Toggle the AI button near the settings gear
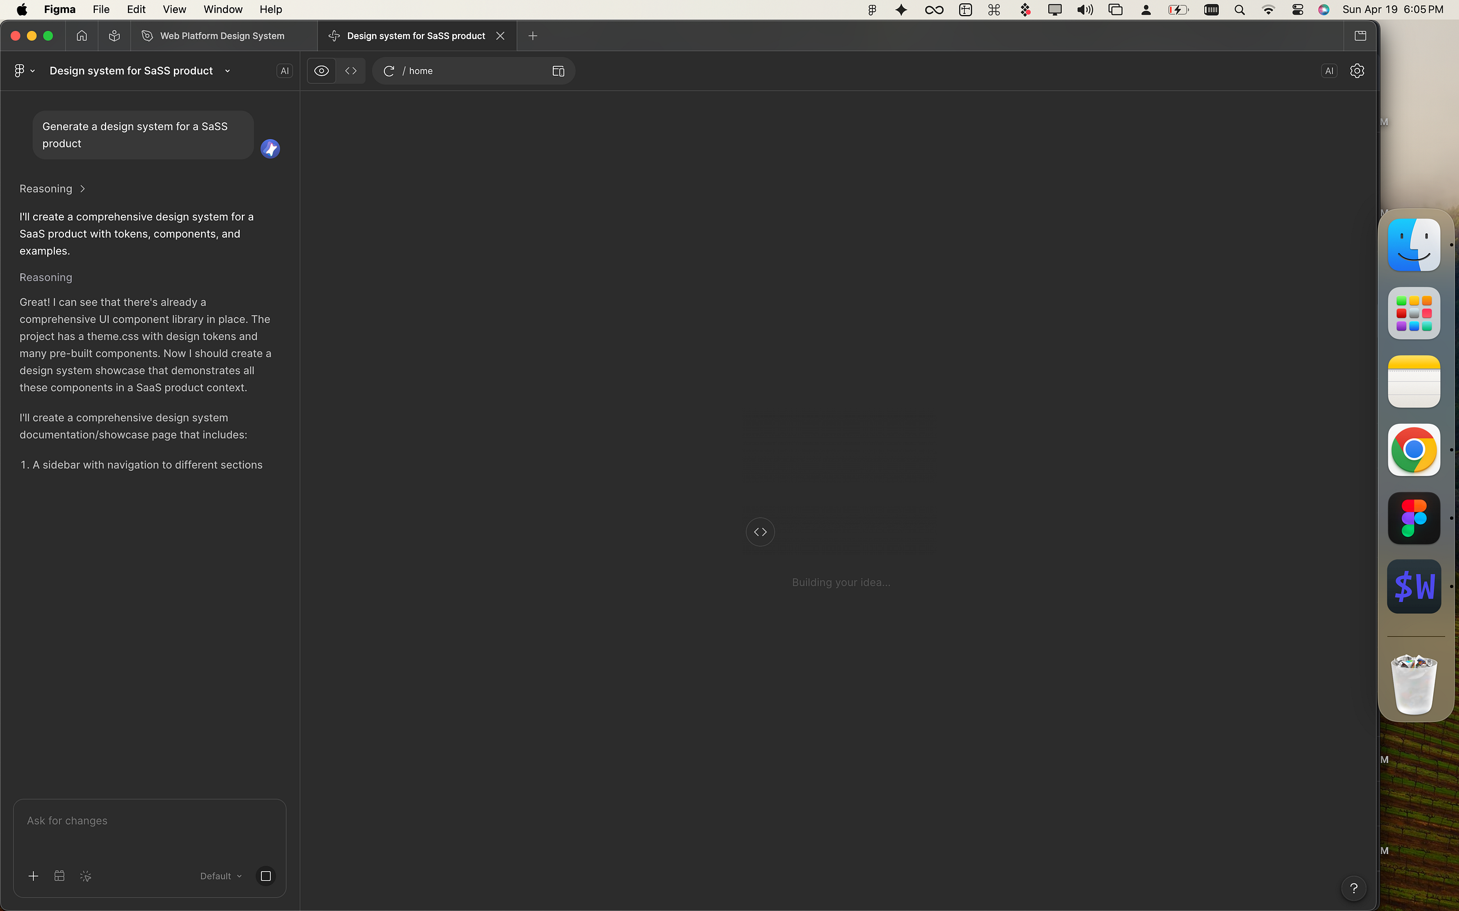The width and height of the screenshot is (1459, 911). coord(1329,71)
